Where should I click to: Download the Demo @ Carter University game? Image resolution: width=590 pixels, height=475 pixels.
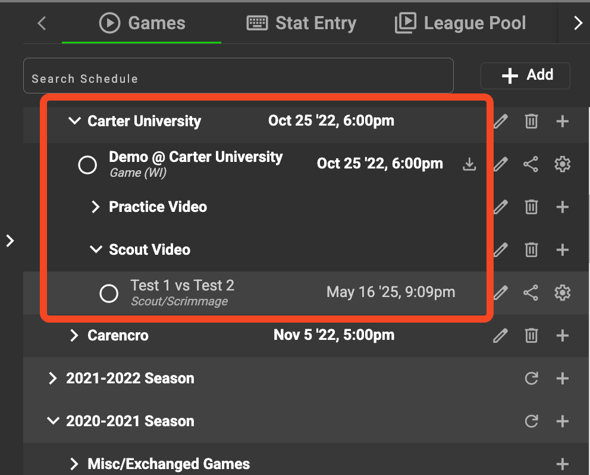pos(469,164)
